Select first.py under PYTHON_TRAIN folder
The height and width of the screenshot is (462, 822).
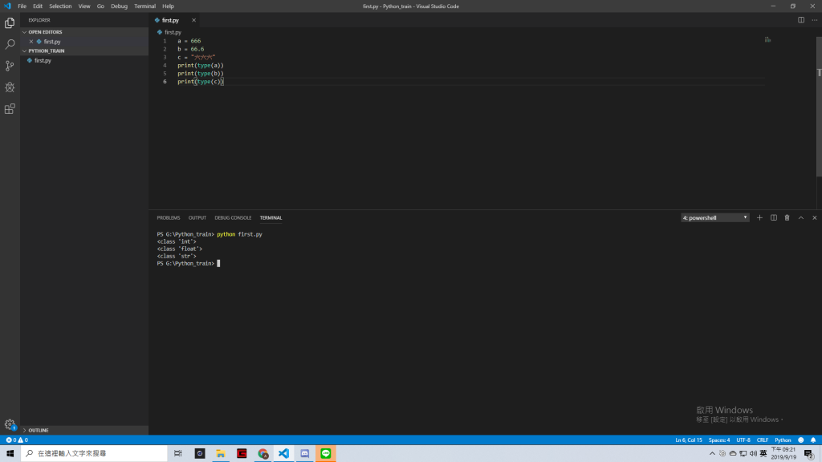coord(84,61)
